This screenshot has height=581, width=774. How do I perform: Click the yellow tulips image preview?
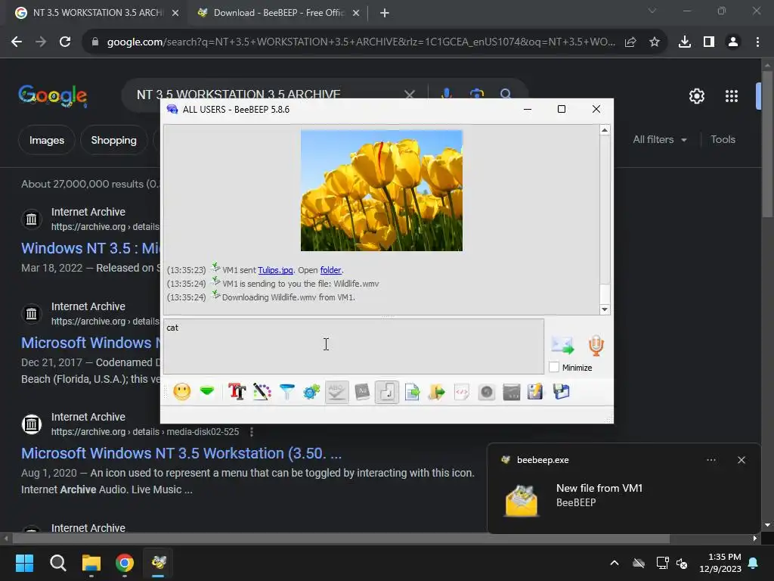(x=382, y=190)
